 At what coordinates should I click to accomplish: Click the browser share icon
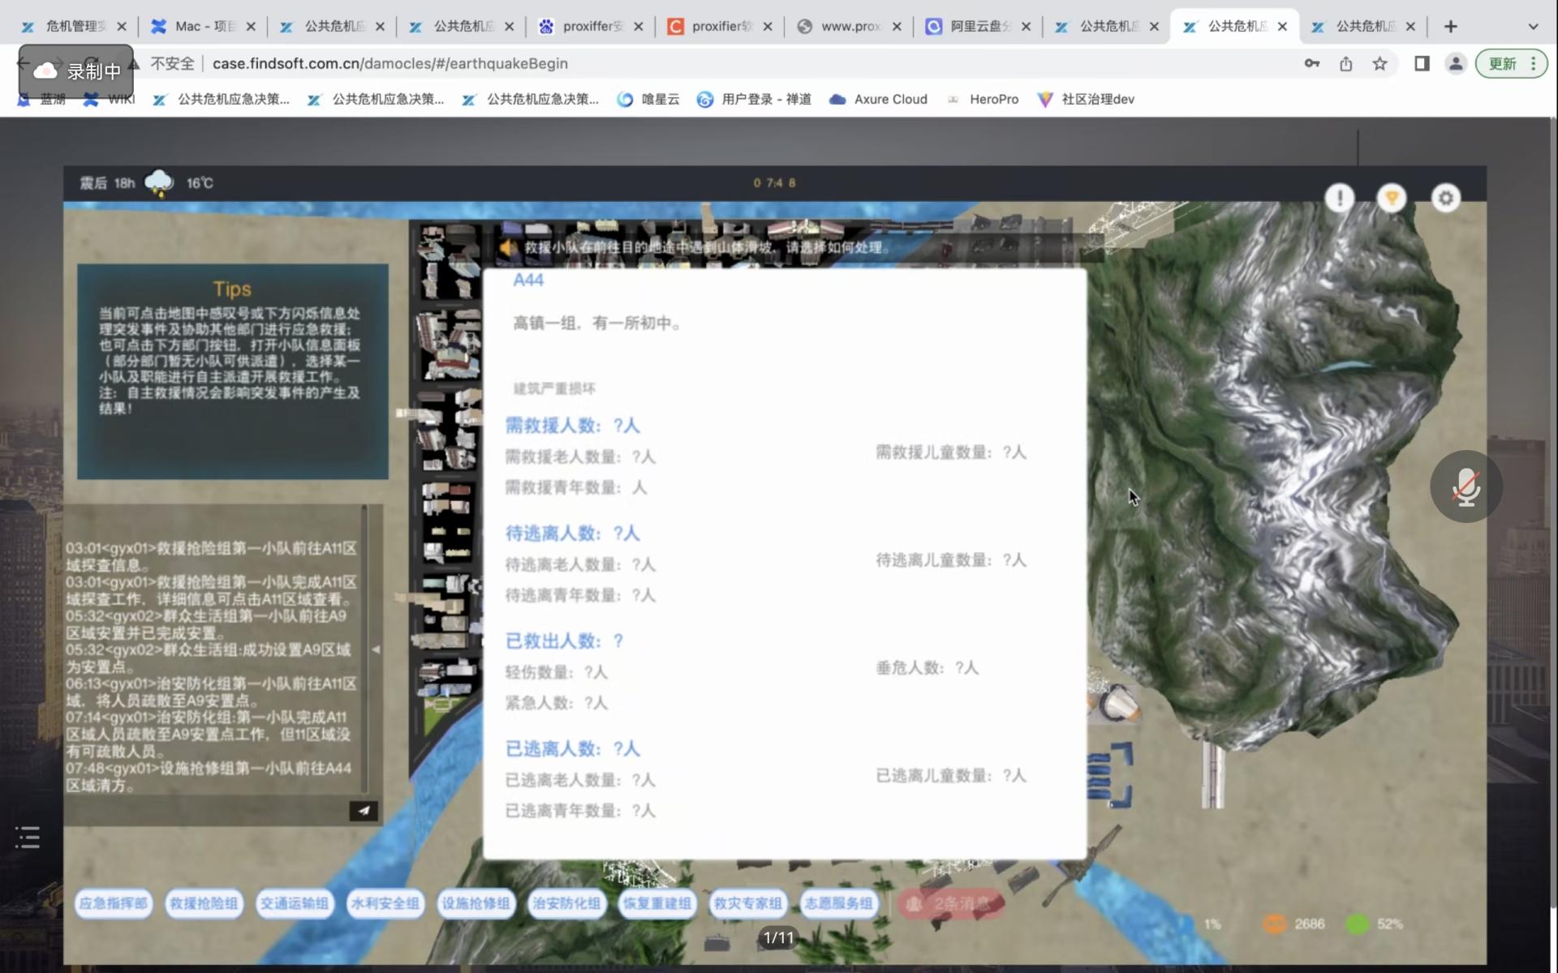(1345, 63)
